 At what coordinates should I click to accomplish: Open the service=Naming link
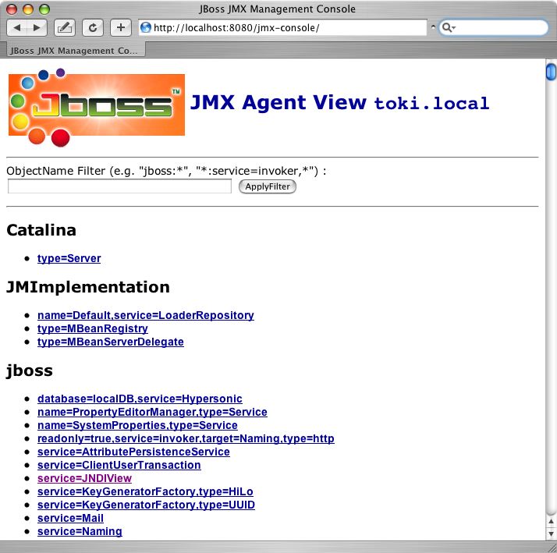80,531
